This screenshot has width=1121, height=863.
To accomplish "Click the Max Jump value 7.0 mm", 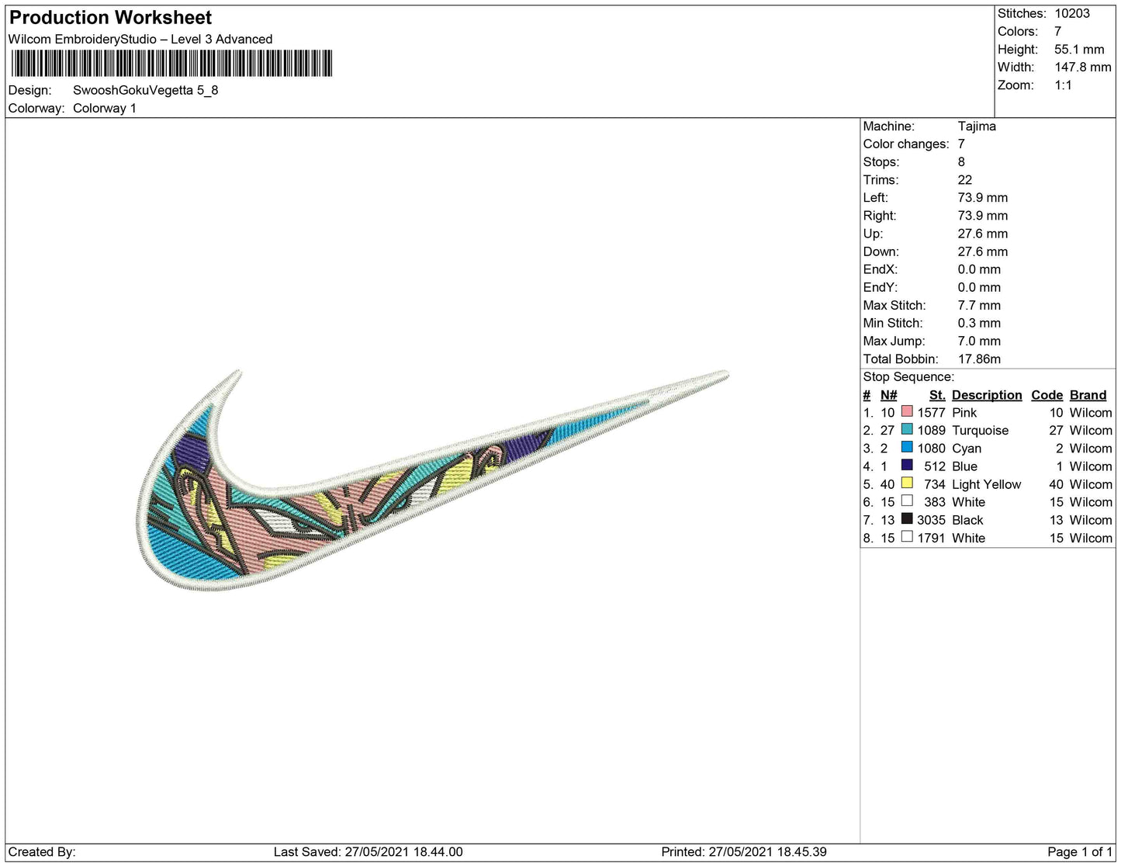I will coord(979,341).
